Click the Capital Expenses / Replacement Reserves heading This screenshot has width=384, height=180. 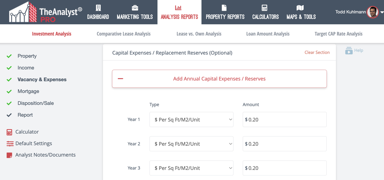pos(172,53)
